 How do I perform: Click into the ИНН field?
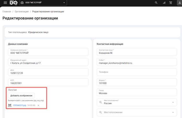[48, 72]
